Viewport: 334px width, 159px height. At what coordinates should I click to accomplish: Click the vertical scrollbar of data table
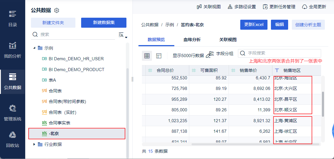point(323,104)
